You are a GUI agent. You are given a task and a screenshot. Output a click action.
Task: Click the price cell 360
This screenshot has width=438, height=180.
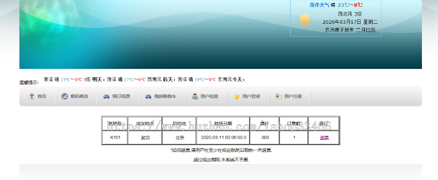tap(265, 138)
